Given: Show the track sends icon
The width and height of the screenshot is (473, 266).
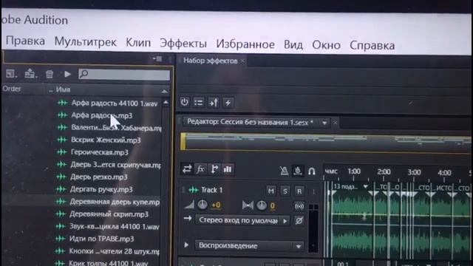Looking at the screenshot, I should pos(214,169).
